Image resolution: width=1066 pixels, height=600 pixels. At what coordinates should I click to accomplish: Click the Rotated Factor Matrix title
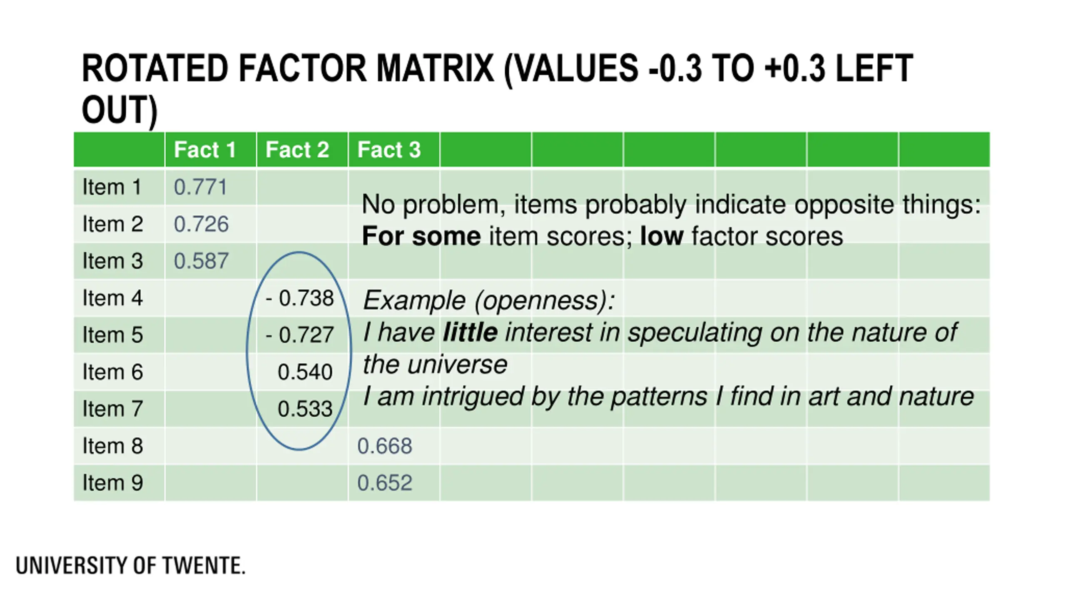point(497,89)
